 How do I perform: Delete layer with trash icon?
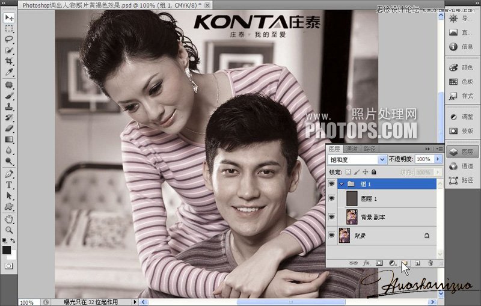point(430,263)
